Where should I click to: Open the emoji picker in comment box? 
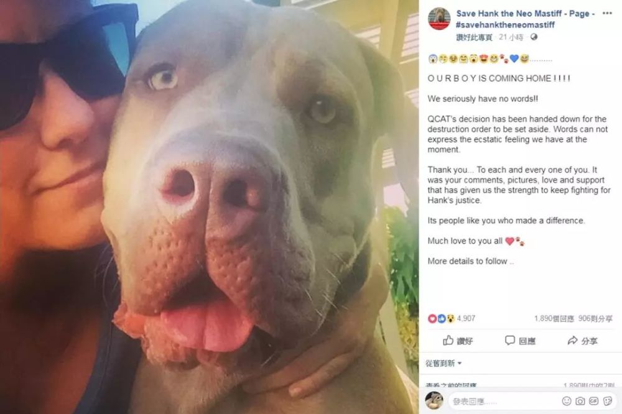coord(567,401)
